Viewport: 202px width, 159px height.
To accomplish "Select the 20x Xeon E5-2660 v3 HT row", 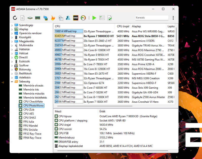I will pyautogui.click(x=114, y=41).
